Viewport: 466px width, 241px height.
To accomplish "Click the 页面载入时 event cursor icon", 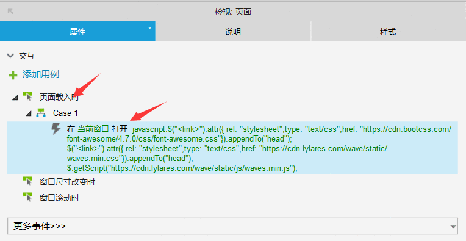I will tap(27, 96).
